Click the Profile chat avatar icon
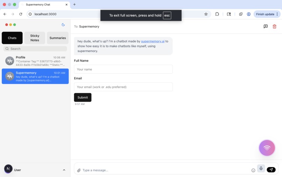The image size is (282, 177). click(9, 61)
